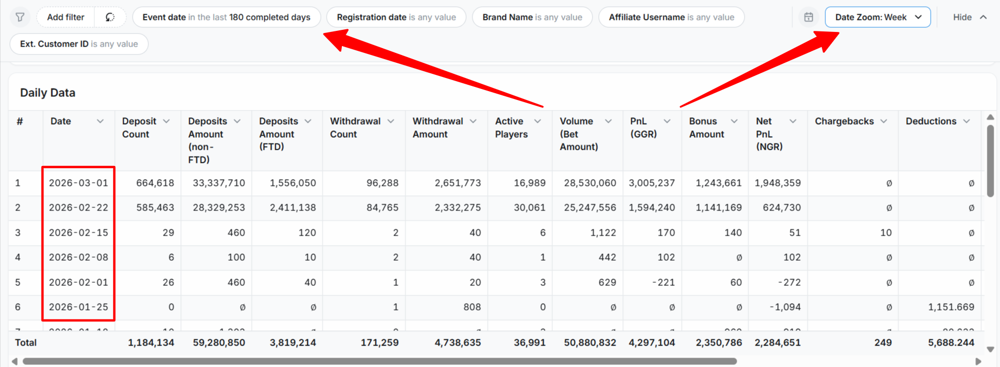
Task: Open the PnL (GGR) column chevron
Action: (x=667, y=121)
